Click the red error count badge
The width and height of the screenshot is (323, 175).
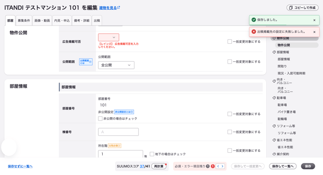point(213,166)
